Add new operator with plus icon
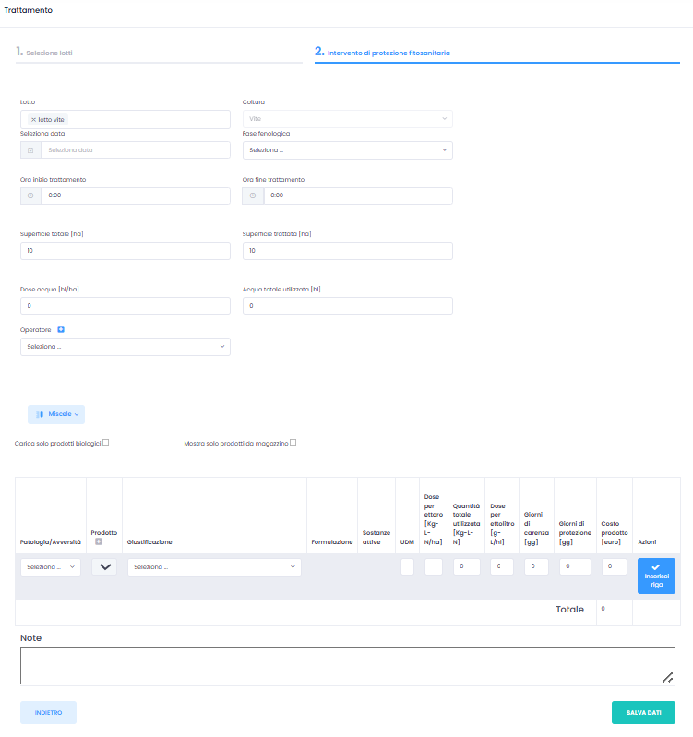This screenshot has width=693, height=737. coord(61,329)
